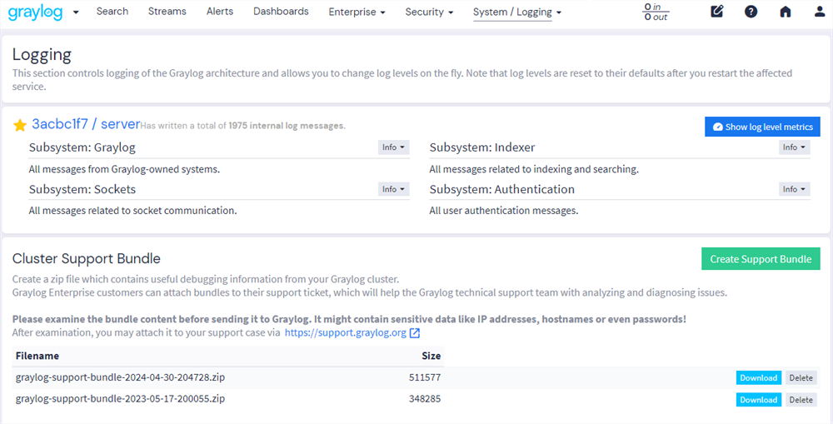Change log level for Subsystem: Authentication

(794, 189)
